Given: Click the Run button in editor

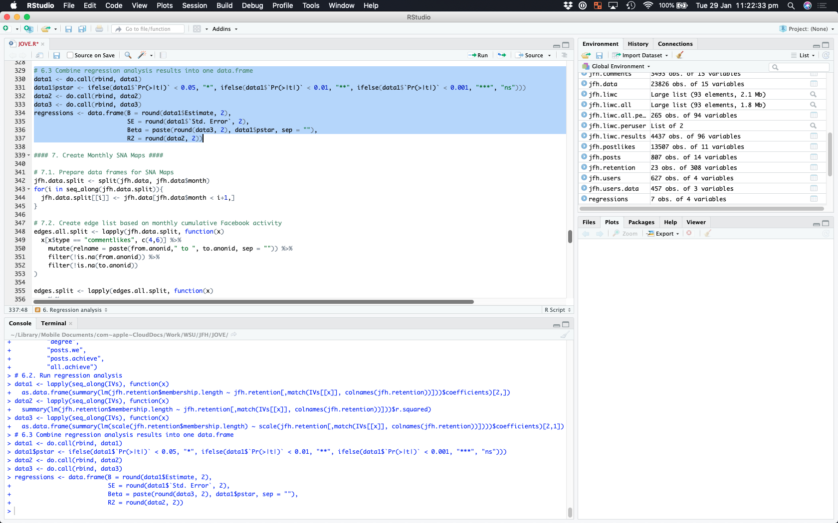Looking at the screenshot, I should pyautogui.click(x=478, y=55).
